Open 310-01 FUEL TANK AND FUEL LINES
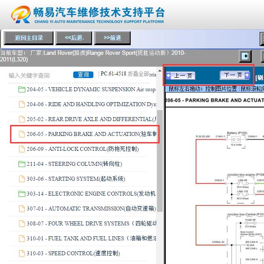 pos(91,238)
